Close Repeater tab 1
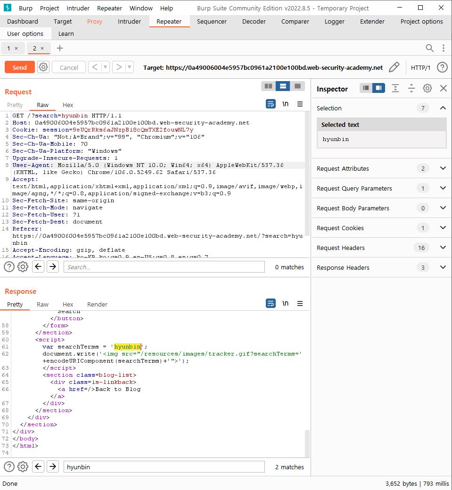This screenshot has height=490, width=452. pos(16,49)
